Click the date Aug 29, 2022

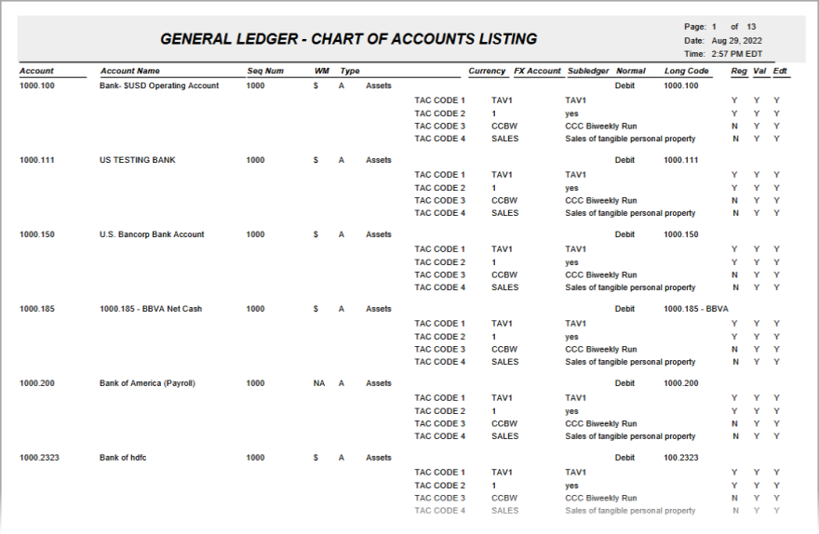tap(736, 41)
